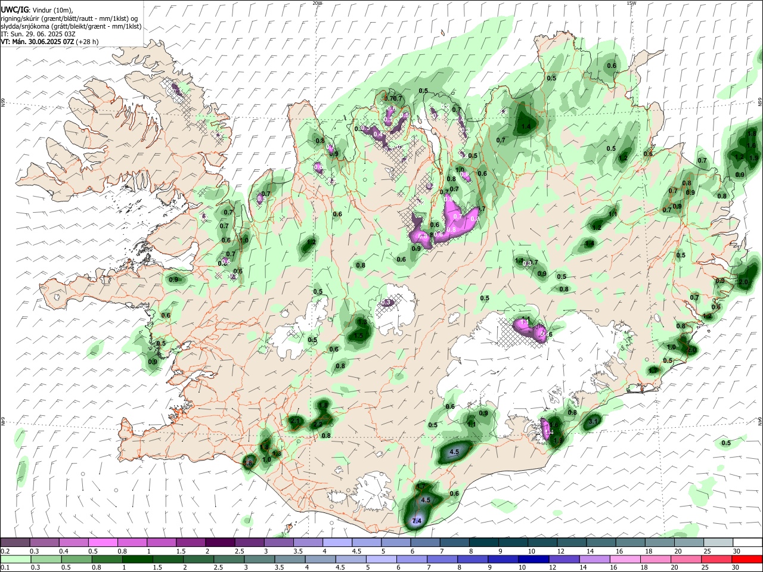Pick the bright red 30 rain legend swatch

[x=747, y=559]
